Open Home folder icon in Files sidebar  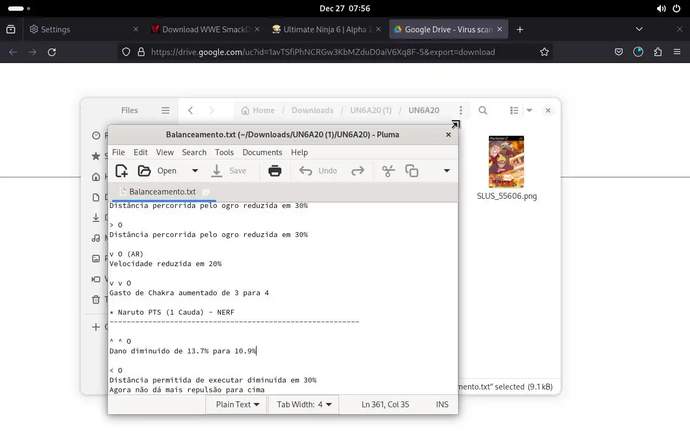(96, 177)
